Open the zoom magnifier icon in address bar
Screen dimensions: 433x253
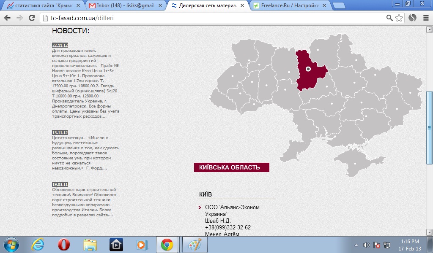click(x=389, y=18)
